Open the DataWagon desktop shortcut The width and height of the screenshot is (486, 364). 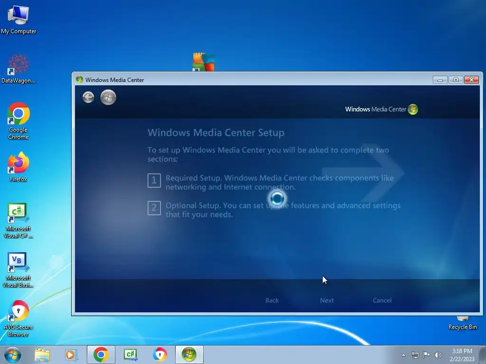pos(19,69)
